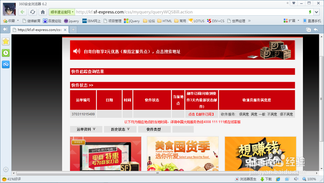Image resolution: width=324 pixels, height=183 pixels.
Task: Rate pickup service 满意
Action: click(254, 114)
